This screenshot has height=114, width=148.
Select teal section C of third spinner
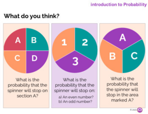tap(134, 56)
